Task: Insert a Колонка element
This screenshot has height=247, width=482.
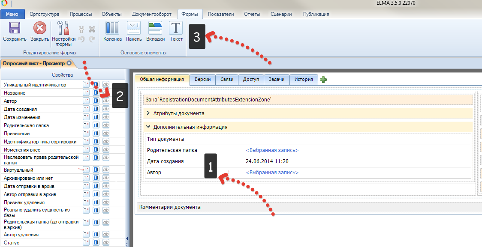Action: click(112, 29)
